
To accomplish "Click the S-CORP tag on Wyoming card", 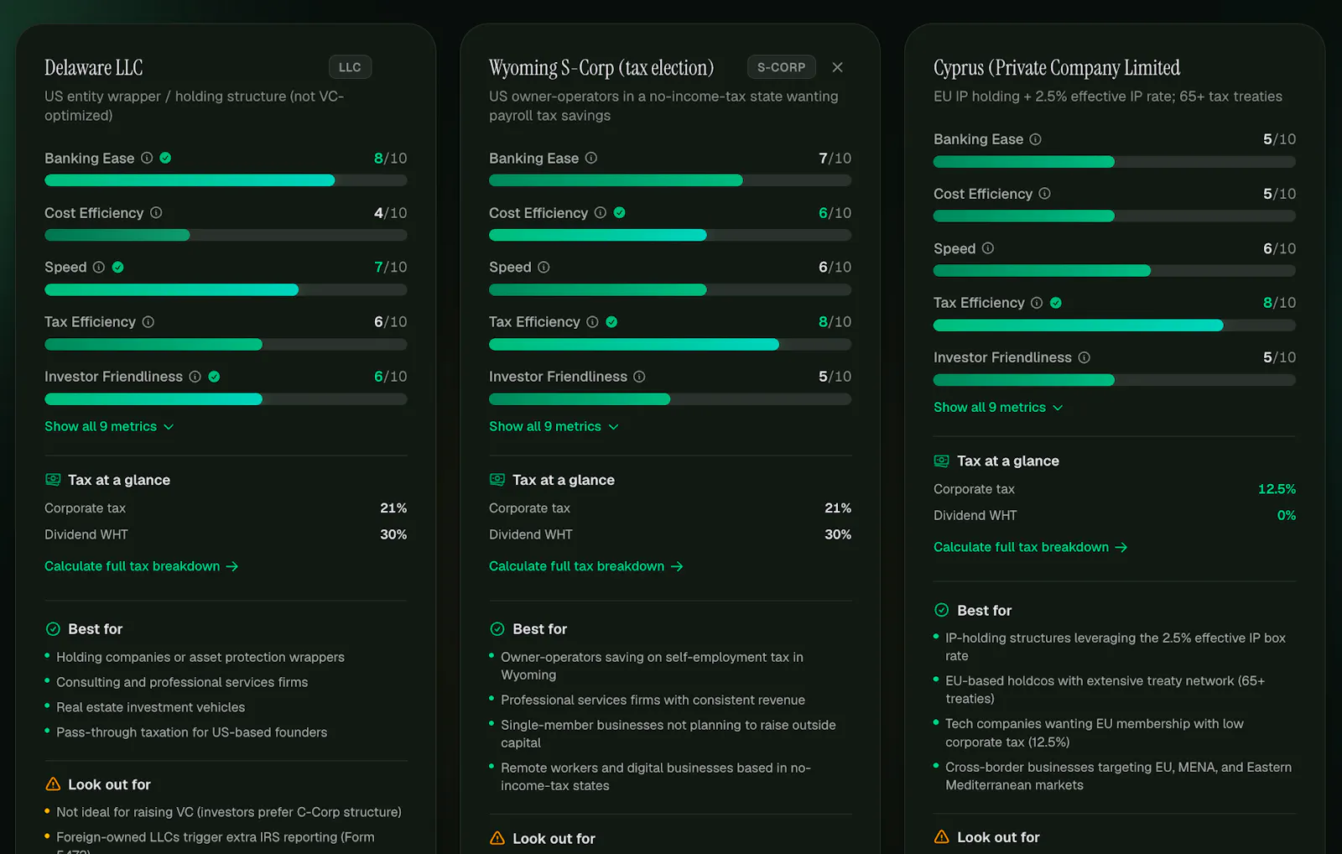I will pyautogui.click(x=781, y=67).
